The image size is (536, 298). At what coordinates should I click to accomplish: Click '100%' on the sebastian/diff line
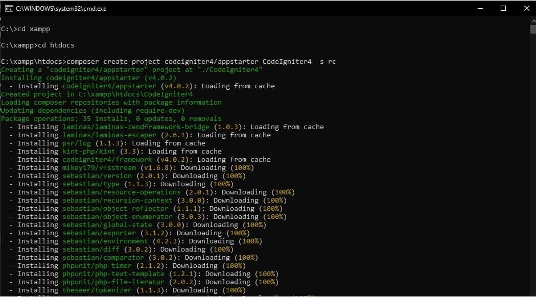(x=222, y=250)
